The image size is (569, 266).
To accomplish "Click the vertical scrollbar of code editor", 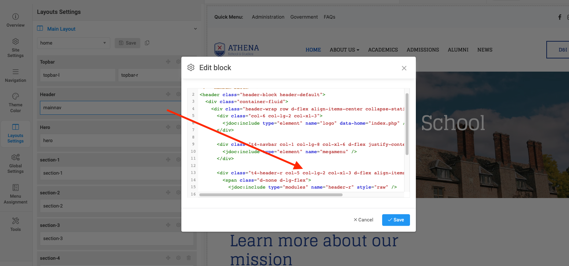I will pyautogui.click(x=407, y=124).
